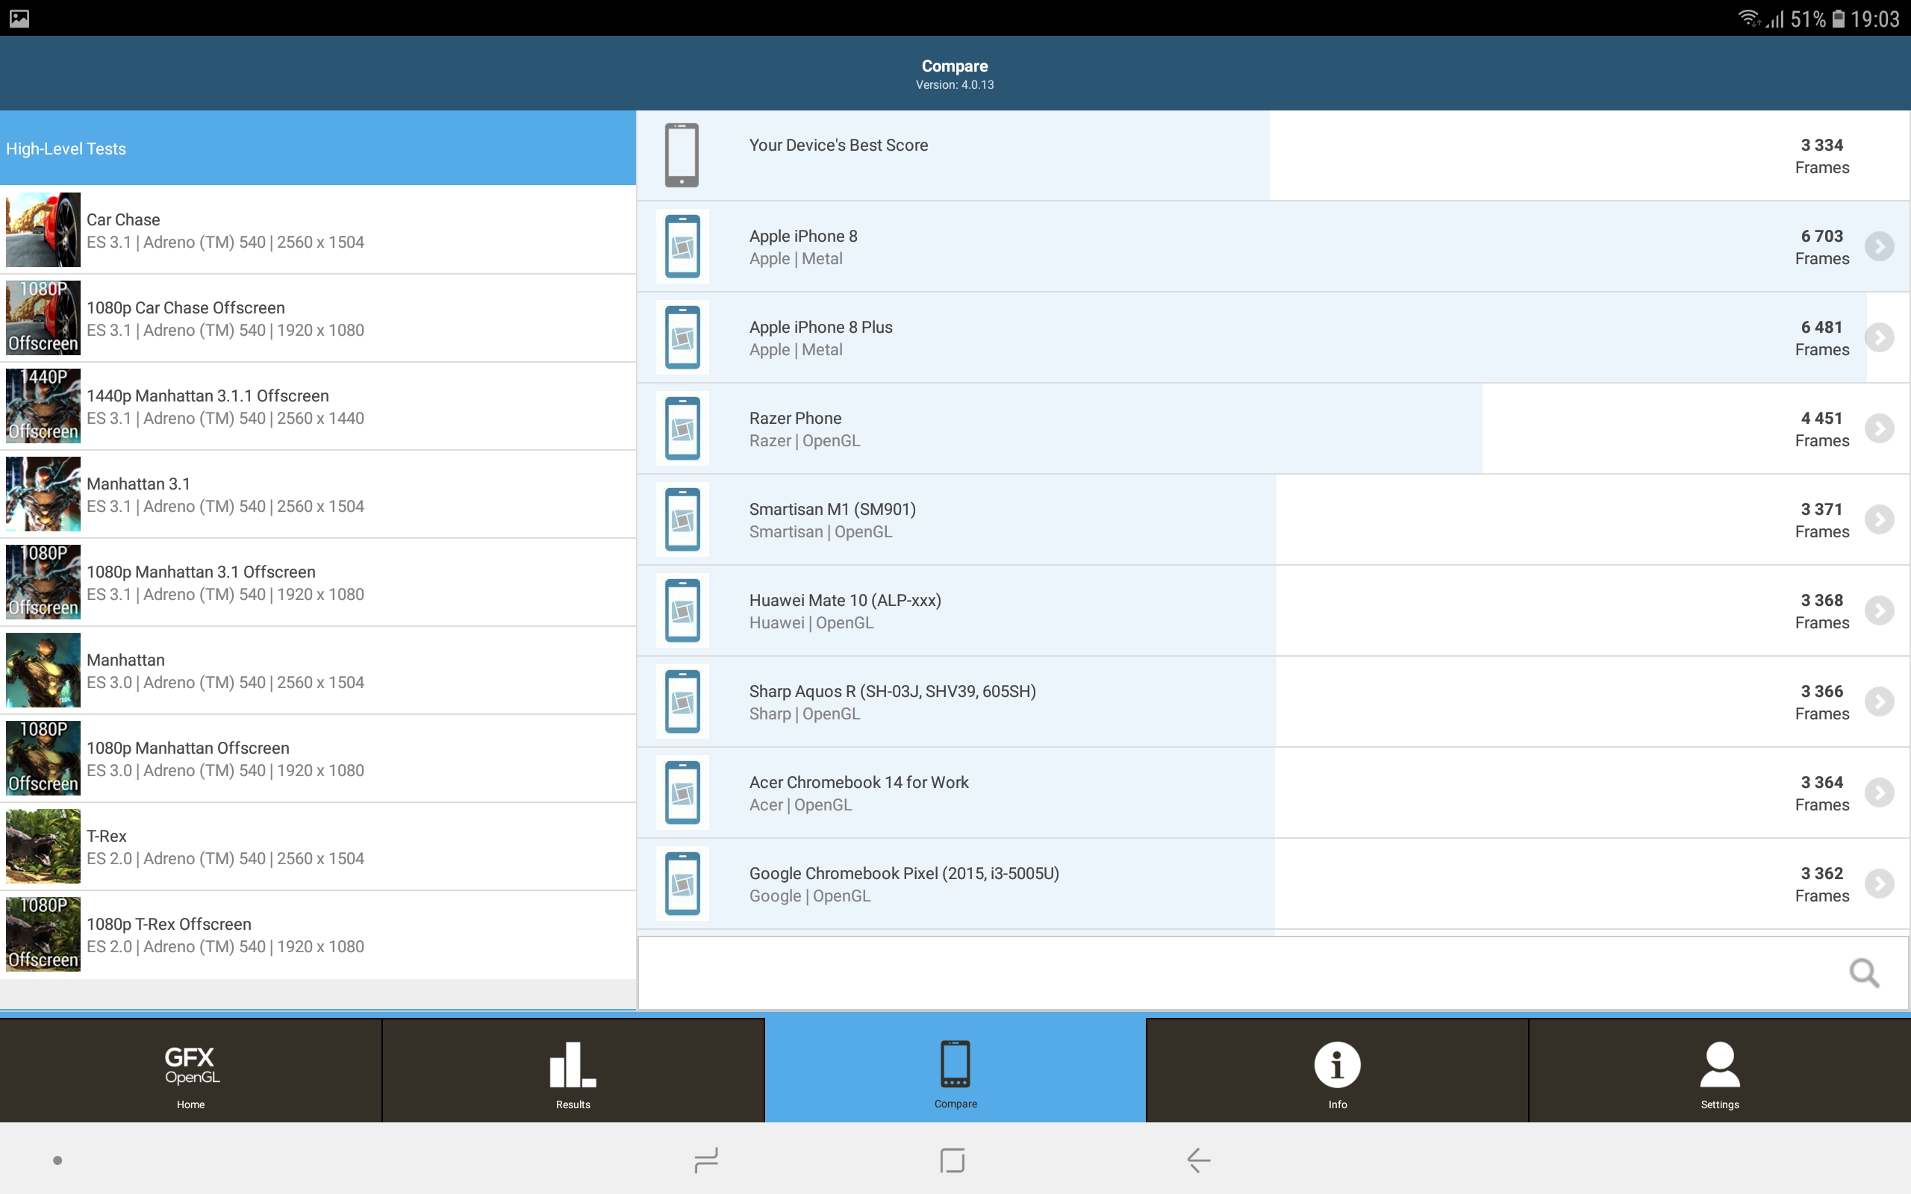Click the 6 703 Frames score
The image size is (1911, 1194).
coord(1821,247)
